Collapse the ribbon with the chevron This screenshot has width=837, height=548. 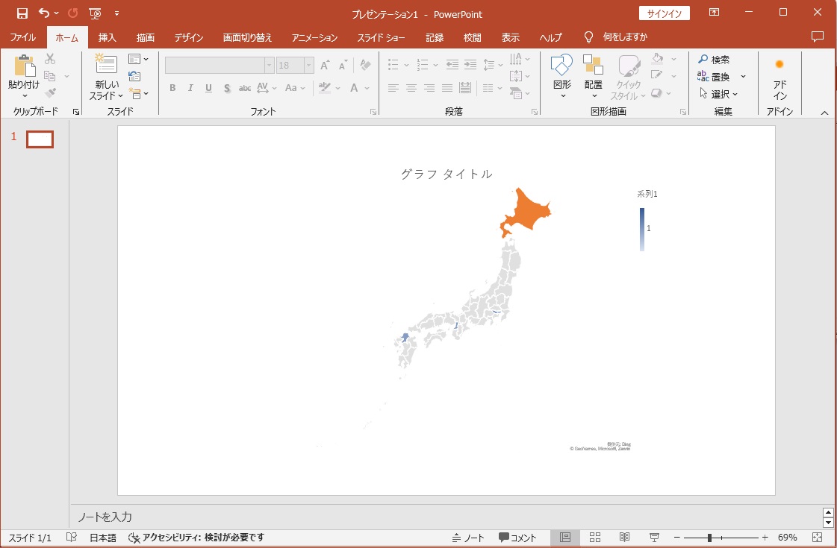824,113
